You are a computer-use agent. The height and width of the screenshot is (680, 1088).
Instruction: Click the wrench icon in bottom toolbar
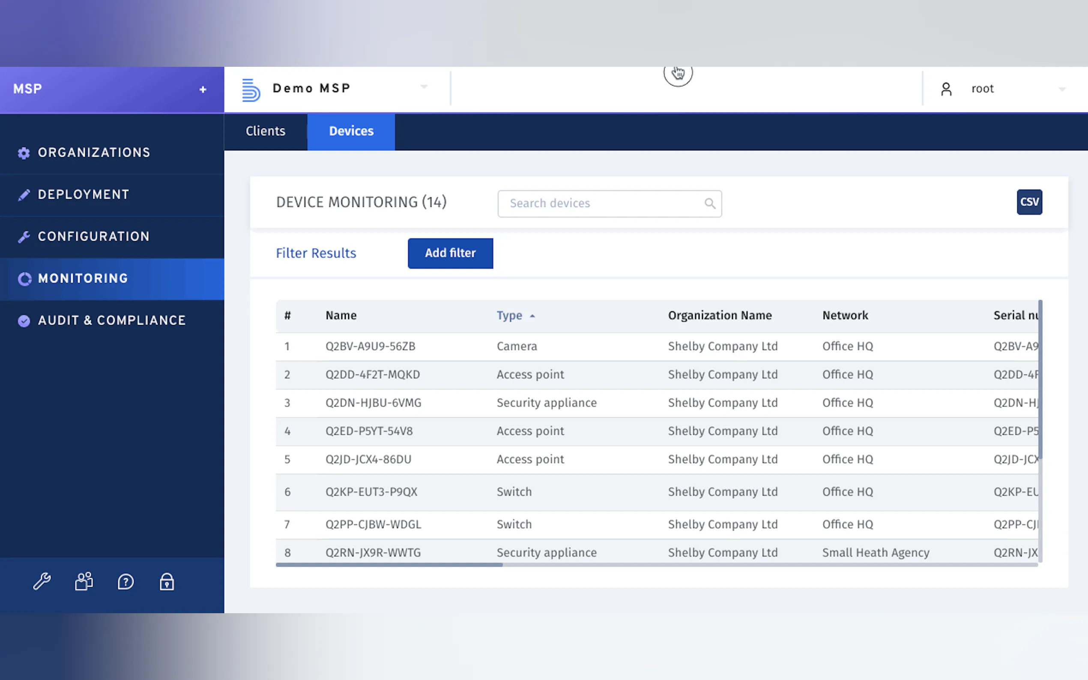42,582
